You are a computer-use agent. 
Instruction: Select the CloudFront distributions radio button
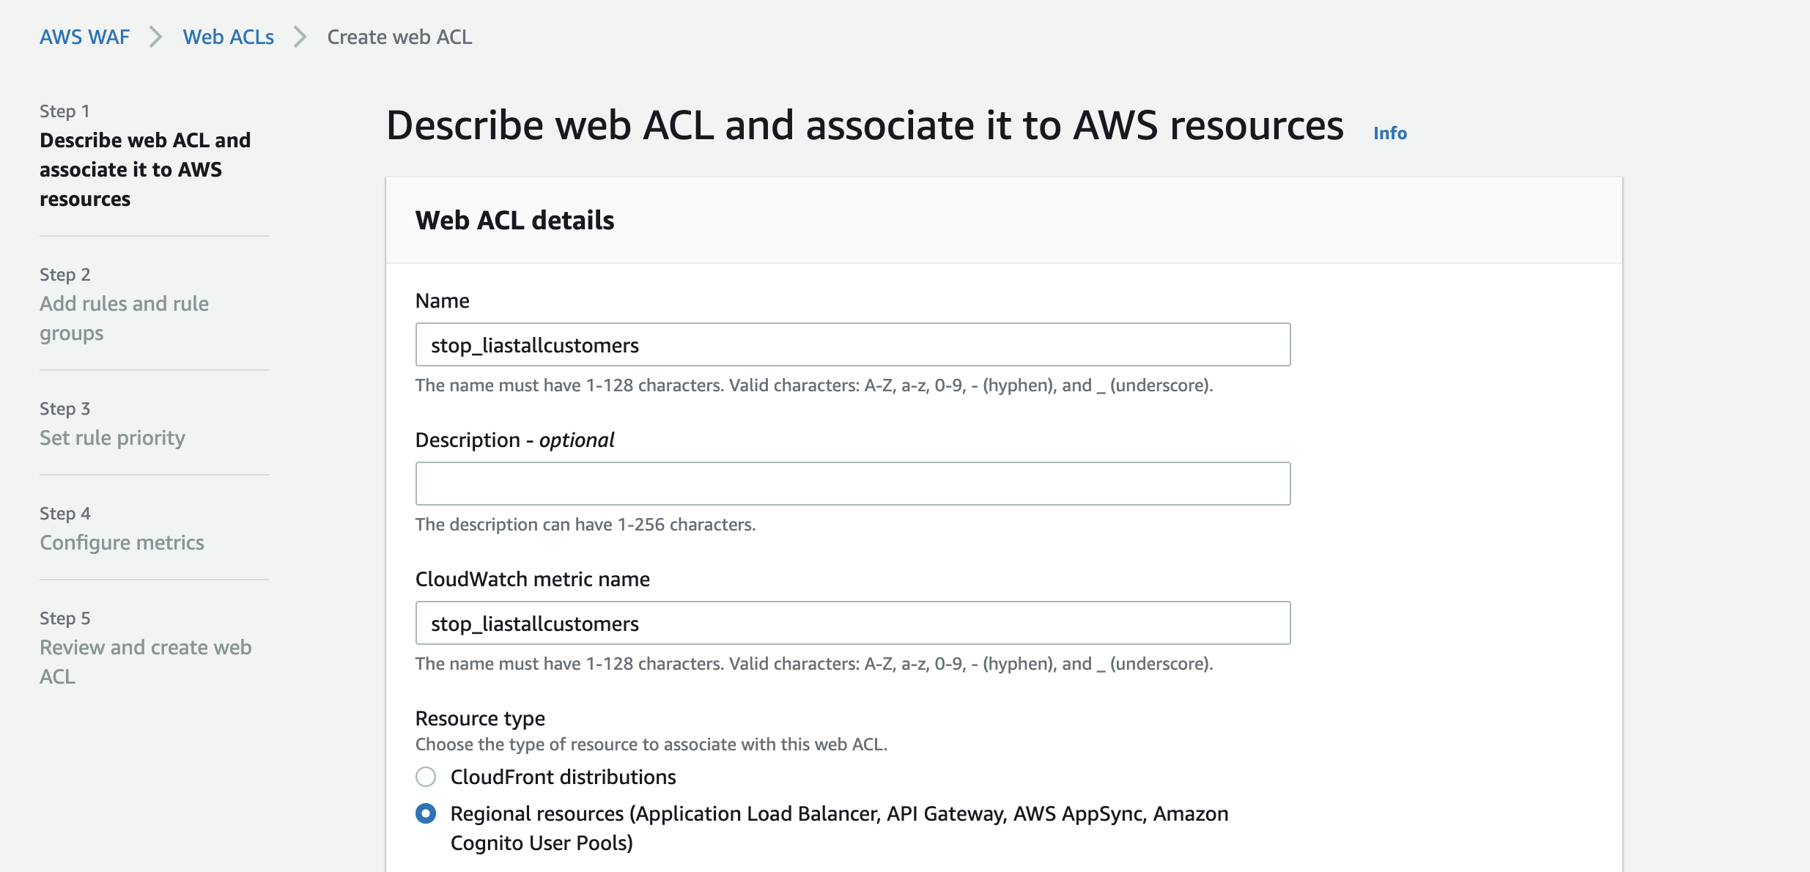[x=427, y=777]
